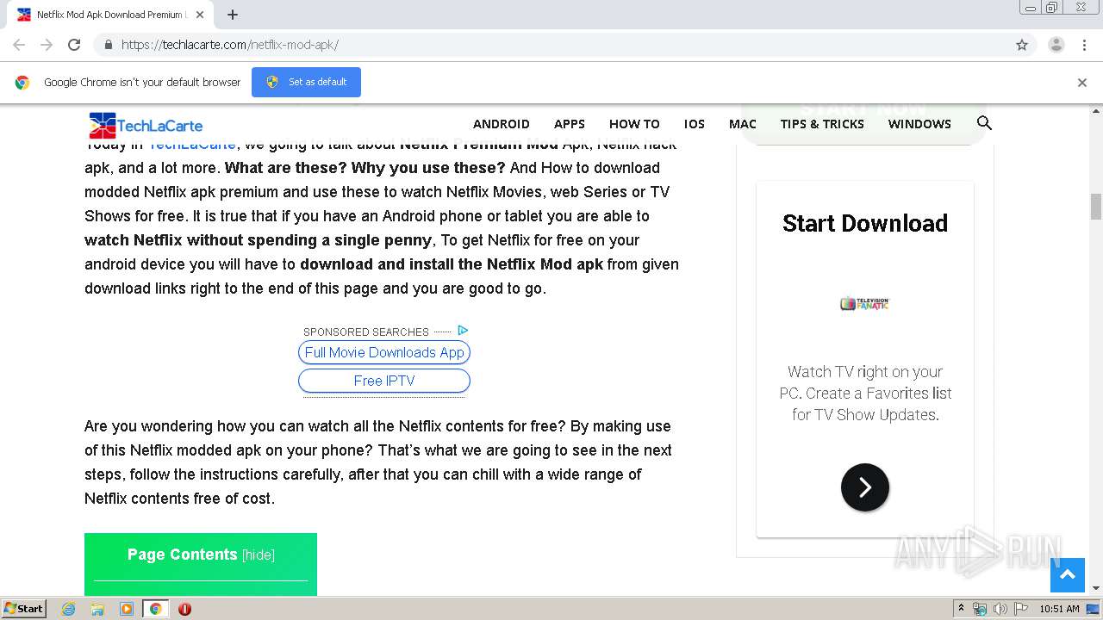
Task: Show hidden system tray icons arrow
Action: click(x=961, y=609)
